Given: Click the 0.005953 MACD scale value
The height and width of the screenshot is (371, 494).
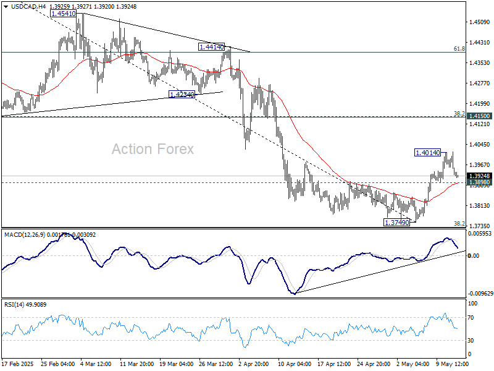Looking at the screenshot, I should 480,234.
